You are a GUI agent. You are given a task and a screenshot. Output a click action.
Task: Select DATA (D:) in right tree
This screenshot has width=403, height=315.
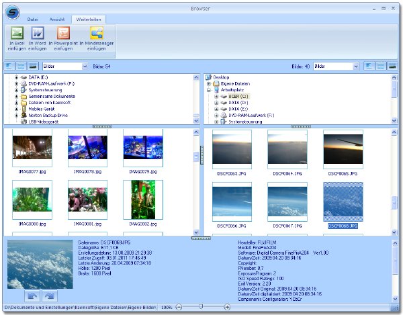point(238,103)
